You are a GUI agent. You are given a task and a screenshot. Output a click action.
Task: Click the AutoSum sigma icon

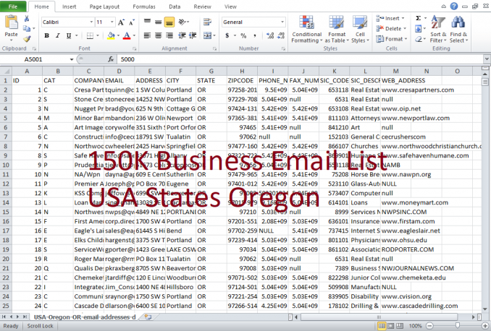(x=419, y=18)
